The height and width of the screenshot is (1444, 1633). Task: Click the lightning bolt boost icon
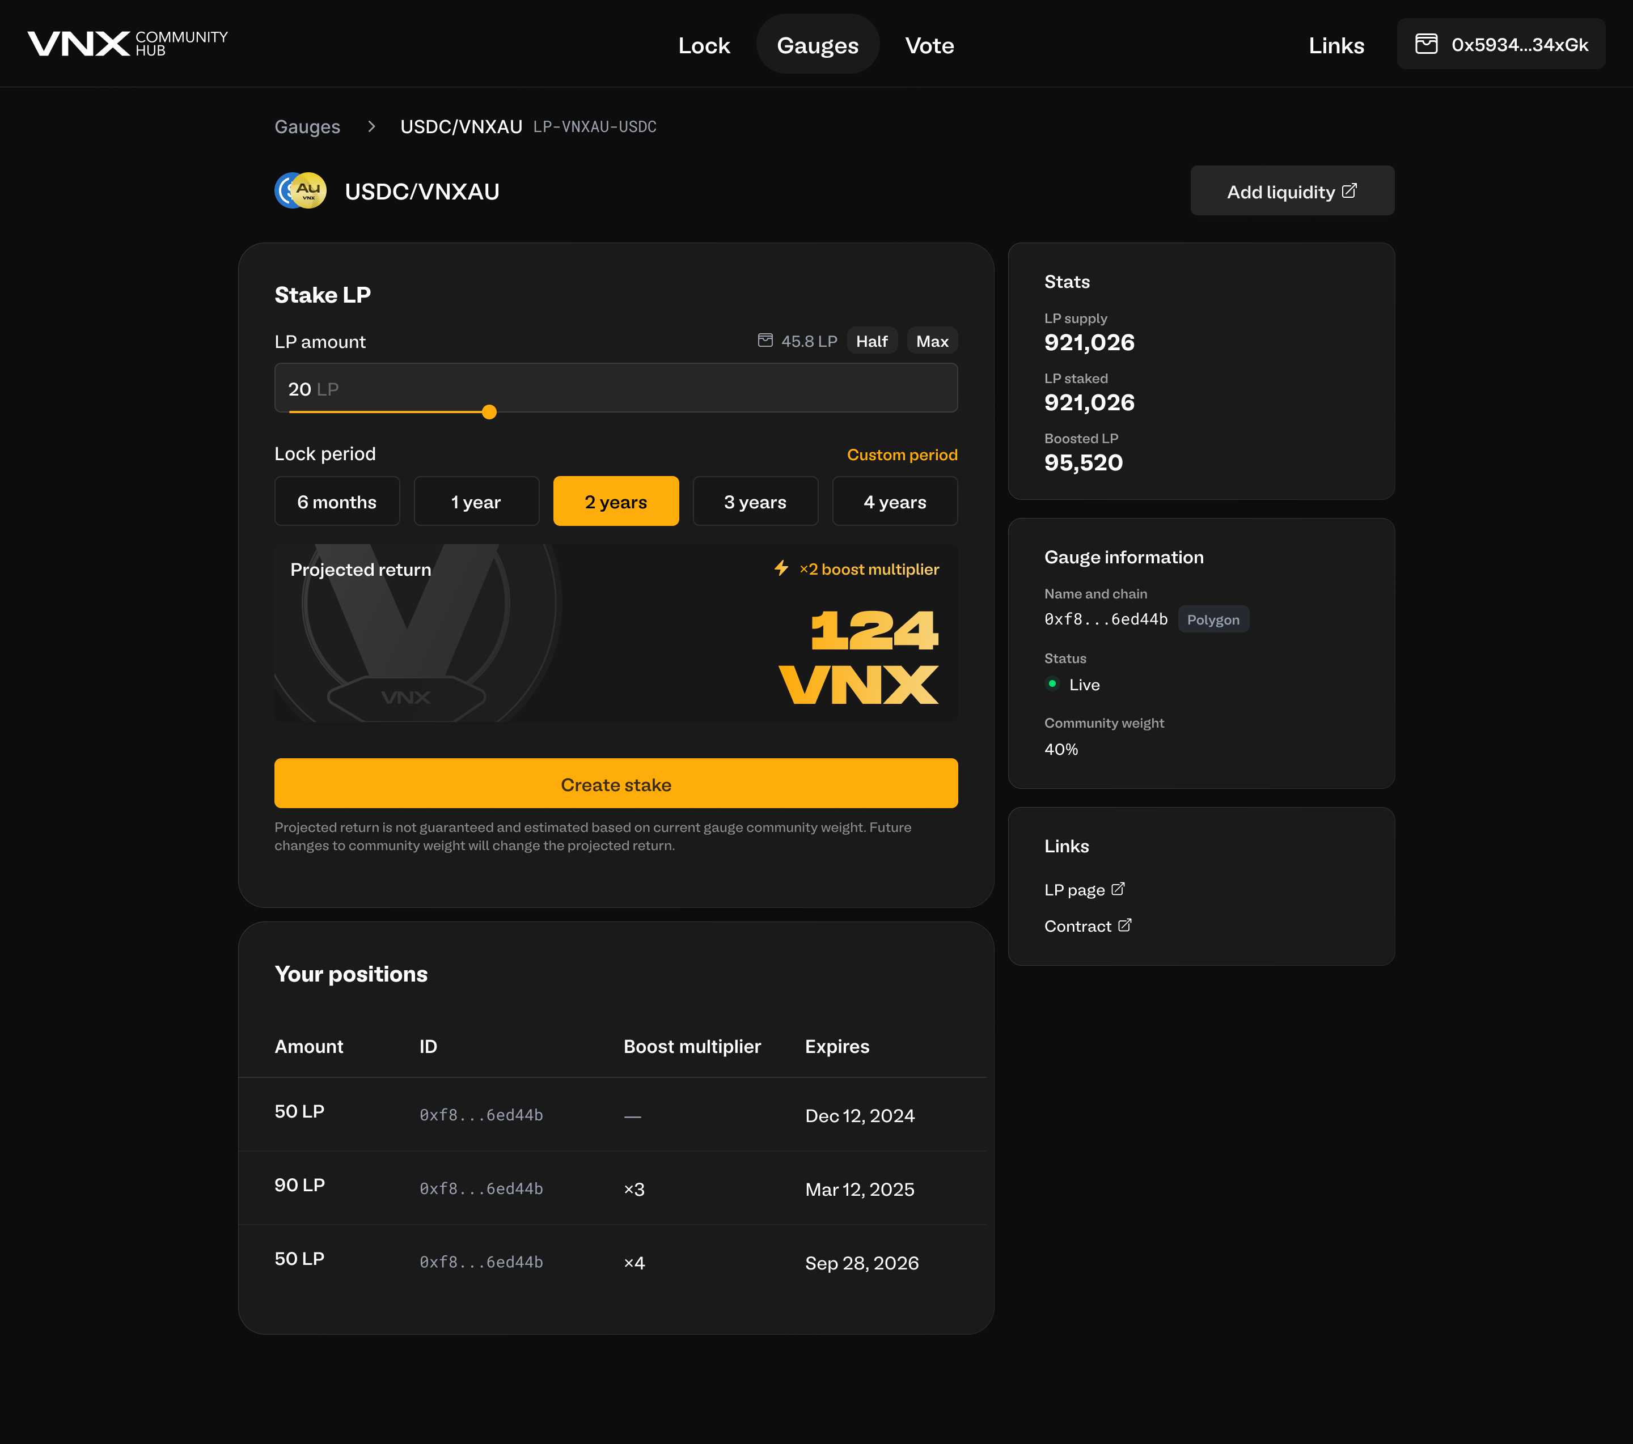781,568
